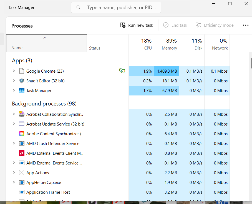The width and height of the screenshot is (252, 204).
Task: Click the Acrobat Update Service icon
Action: pyautogui.click(x=22, y=124)
